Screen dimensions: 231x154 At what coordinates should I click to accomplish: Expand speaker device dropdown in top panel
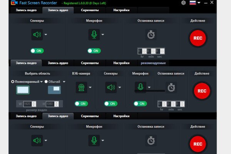tap(46, 35)
